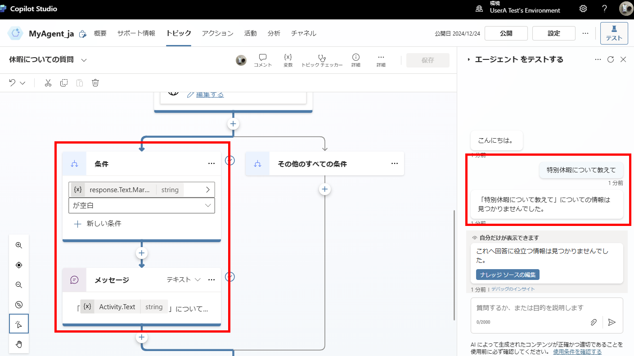The width and height of the screenshot is (634, 356).
Task: Click the cut (scissors) toolbar icon
Action: (x=48, y=82)
